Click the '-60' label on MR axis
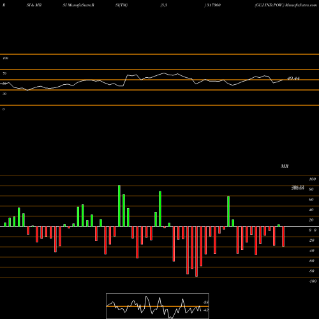Screen dimensions: 319x319 pos(311,261)
